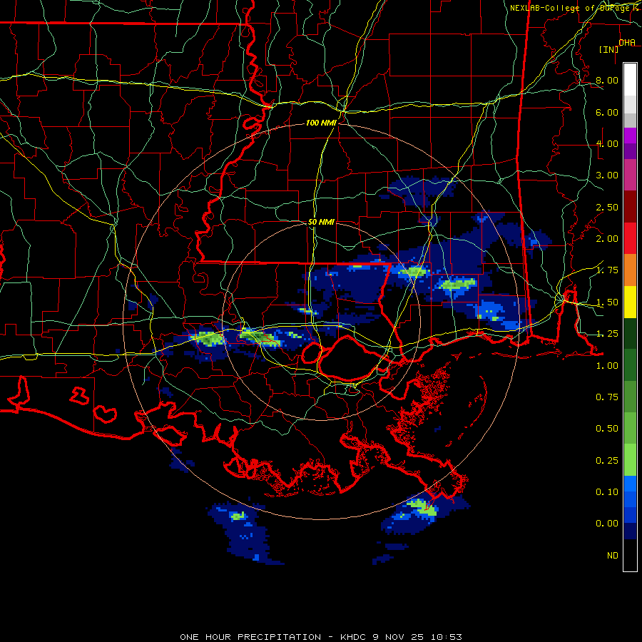Click the 2.00 legend value
The width and height of the screenshot is (642, 642).
[607, 239]
